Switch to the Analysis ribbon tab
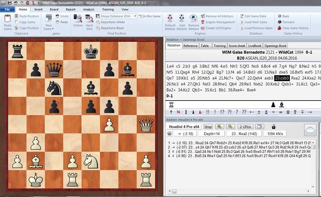Viewport: 321px width, 197px height. [x=89, y=10]
